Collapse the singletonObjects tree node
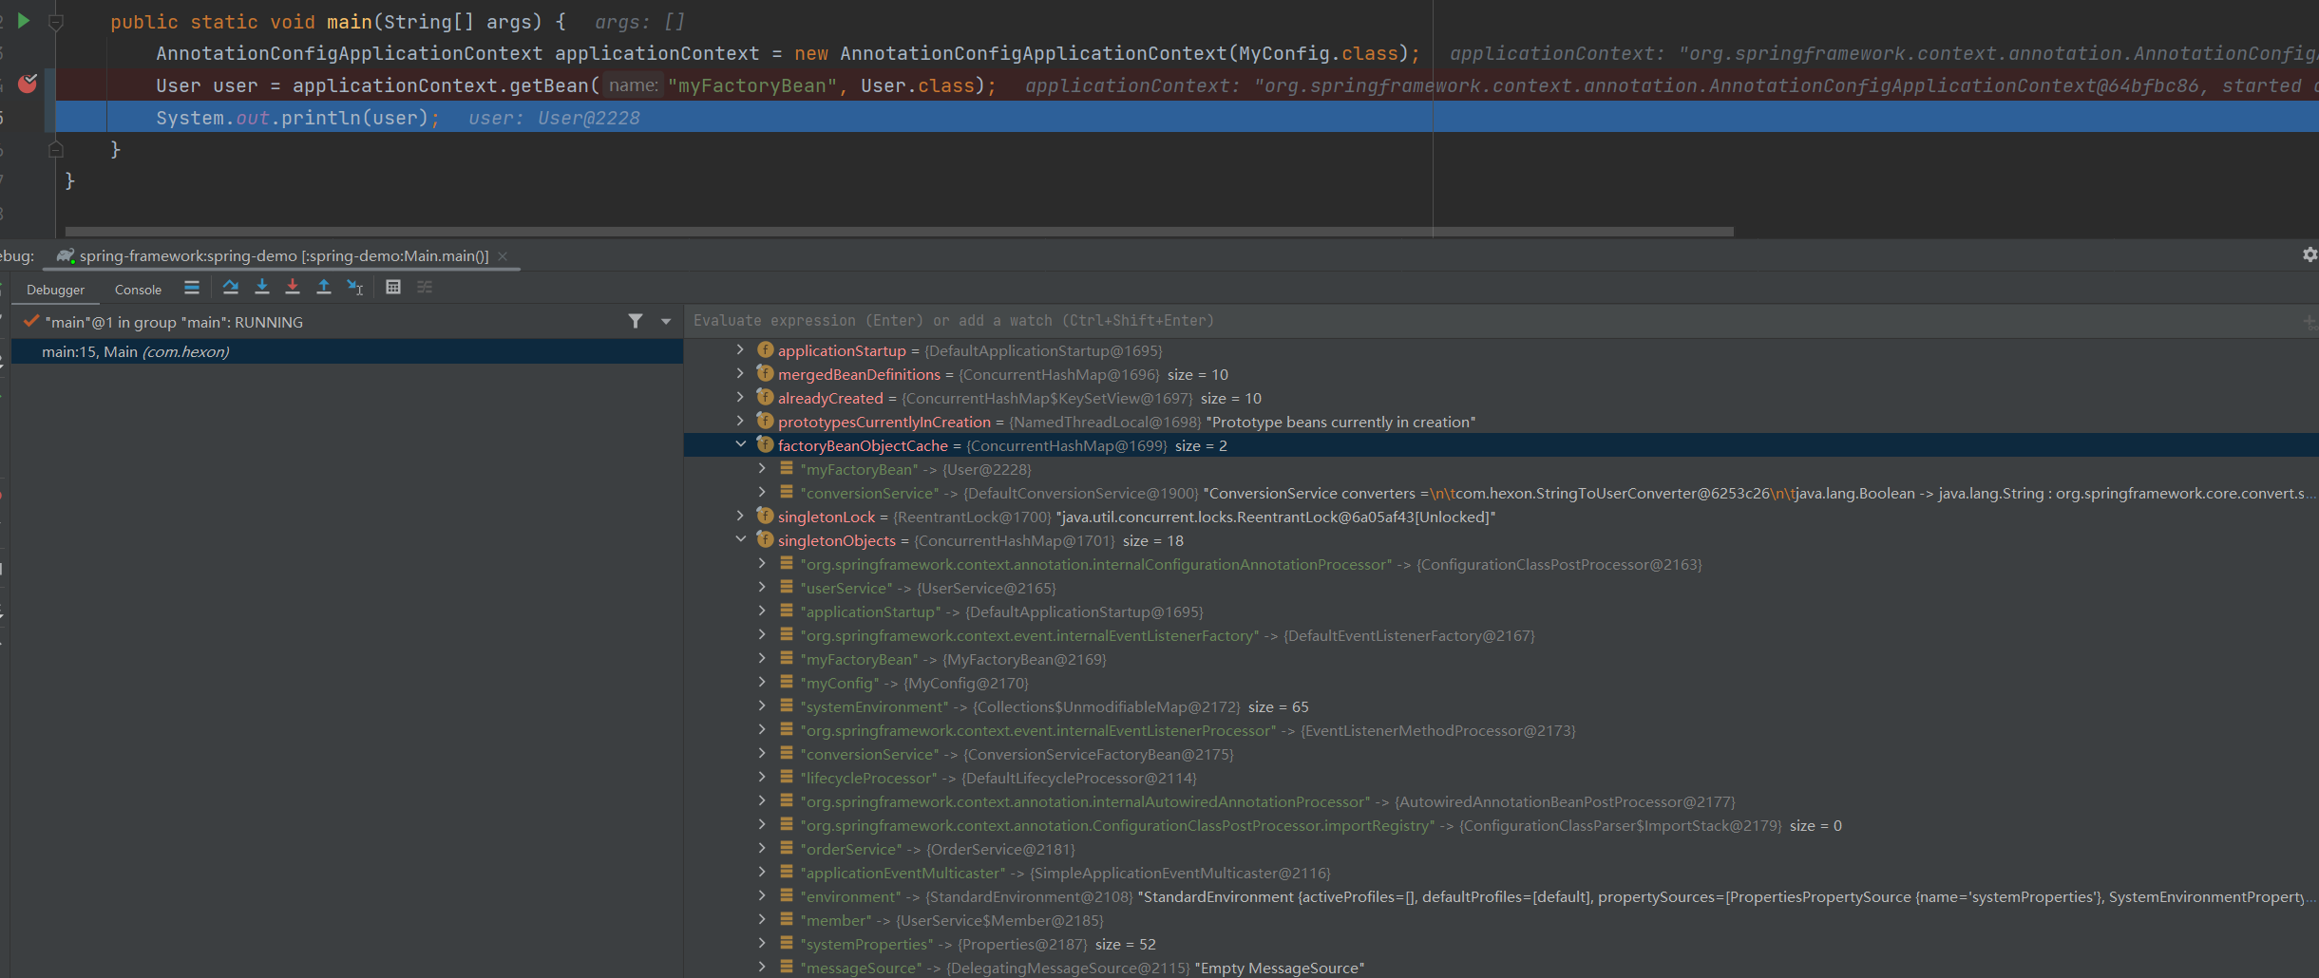This screenshot has width=2319, height=978. point(741,539)
